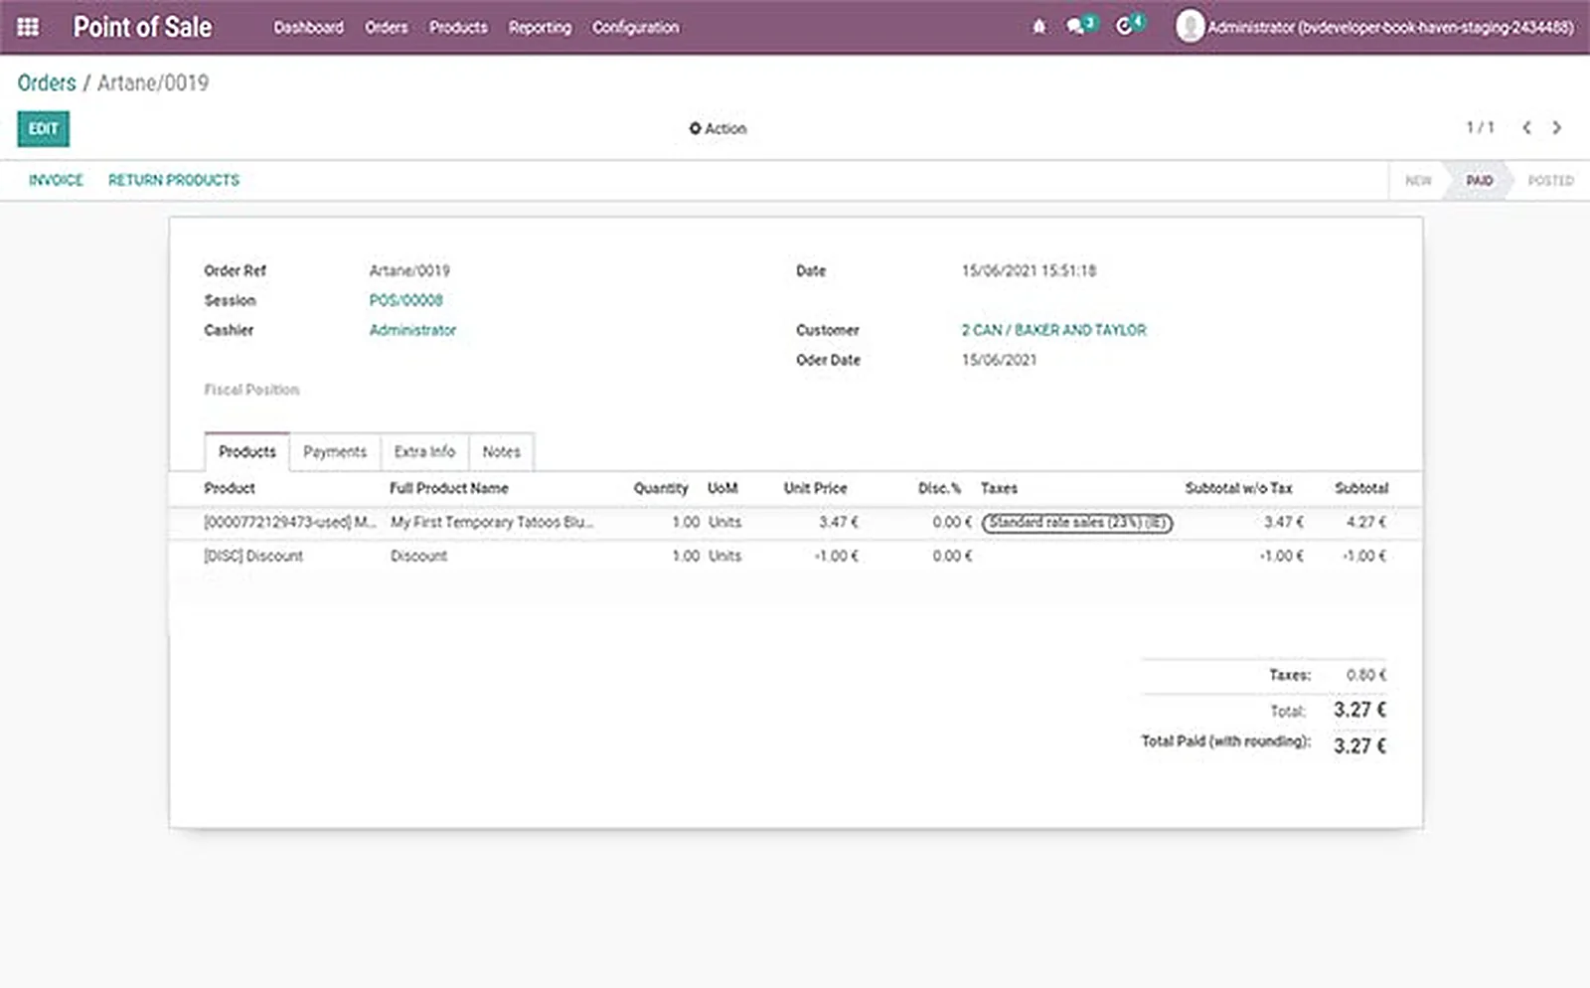This screenshot has height=988, width=1590.
Task: Sort by Subtotal w/o Tax column header
Action: point(1238,488)
